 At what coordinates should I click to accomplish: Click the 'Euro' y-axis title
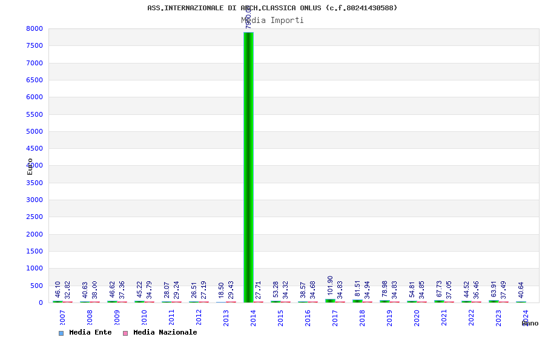coord(30,166)
